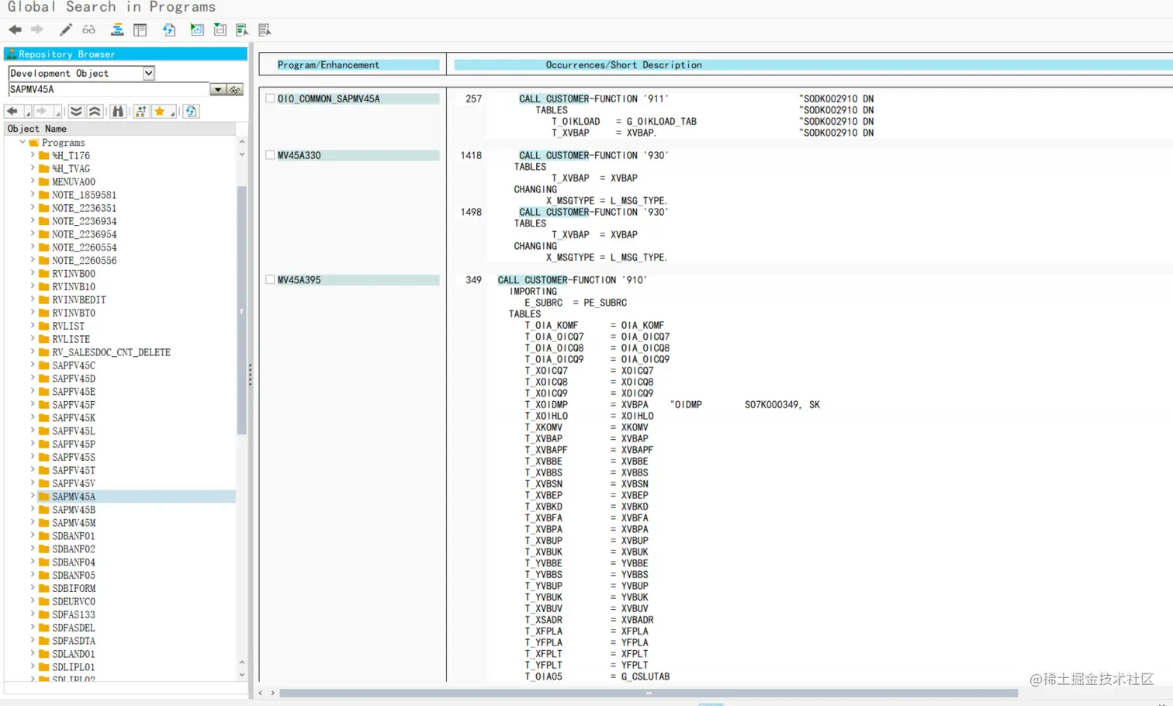This screenshot has height=706, width=1173.
Task: Click line 349 CALL CUSTOMER-FUNCTION '910'
Action: click(x=572, y=280)
